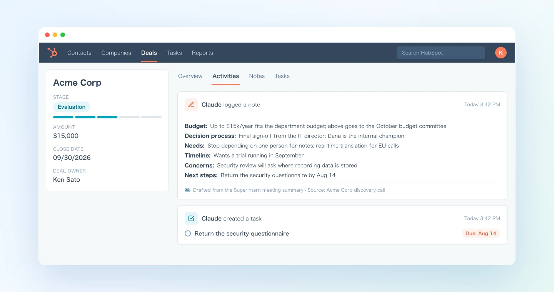554x292 pixels.
Task: Click the third filled stage progress segment
Action: click(x=107, y=117)
